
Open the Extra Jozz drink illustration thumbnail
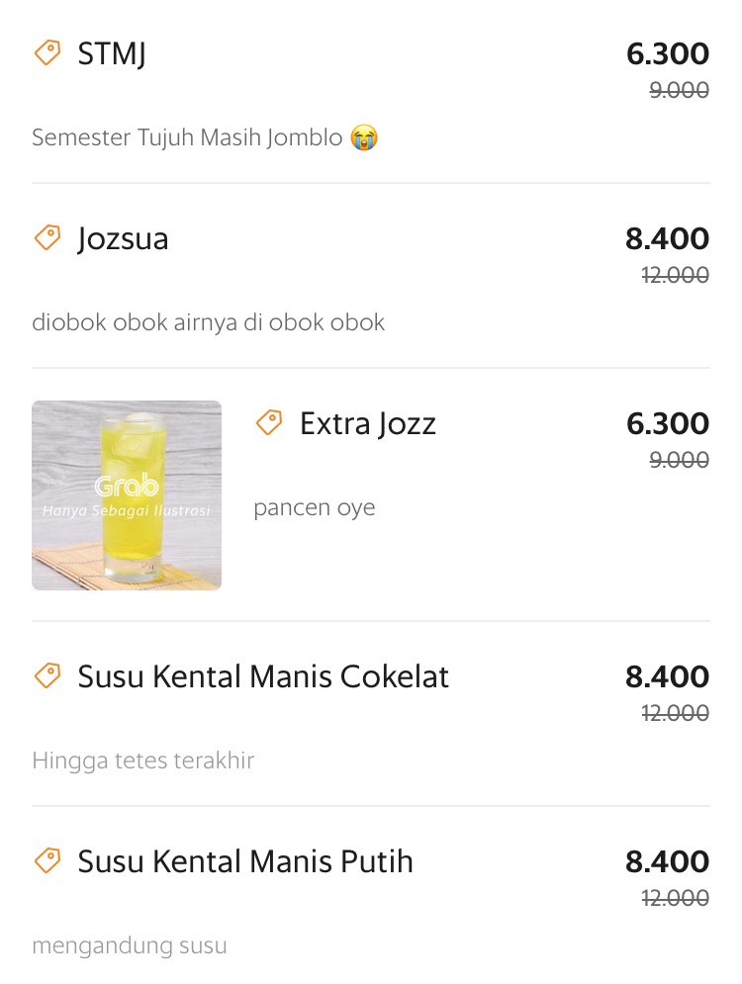pos(127,495)
